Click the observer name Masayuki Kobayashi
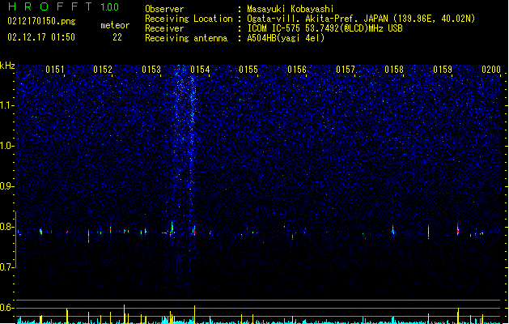 [x=291, y=9]
